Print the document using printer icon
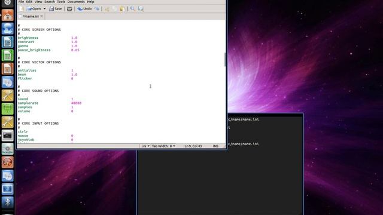This screenshot has height=215, width=383. pyautogui.click(x=69, y=9)
